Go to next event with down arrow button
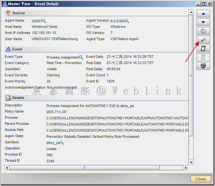Screen dimensions: 215x186 click(203, 22)
